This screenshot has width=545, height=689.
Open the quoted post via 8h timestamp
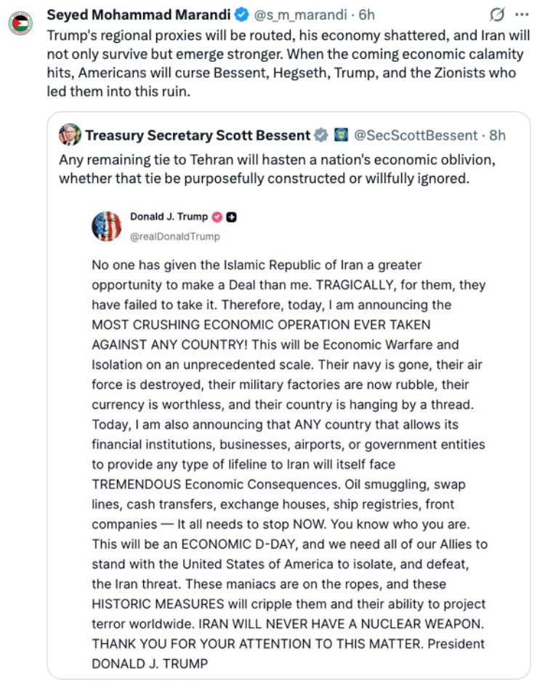(498, 135)
